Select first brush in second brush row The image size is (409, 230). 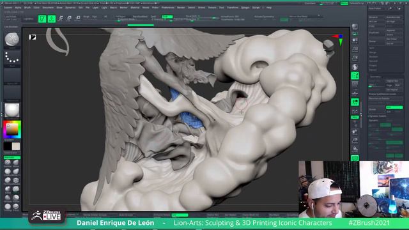coord(8,172)
